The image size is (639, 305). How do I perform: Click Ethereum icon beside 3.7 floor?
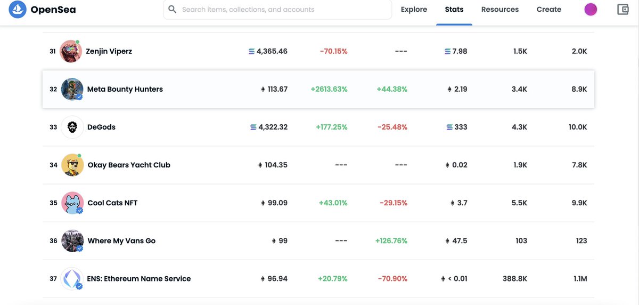(x=452, y=203)
